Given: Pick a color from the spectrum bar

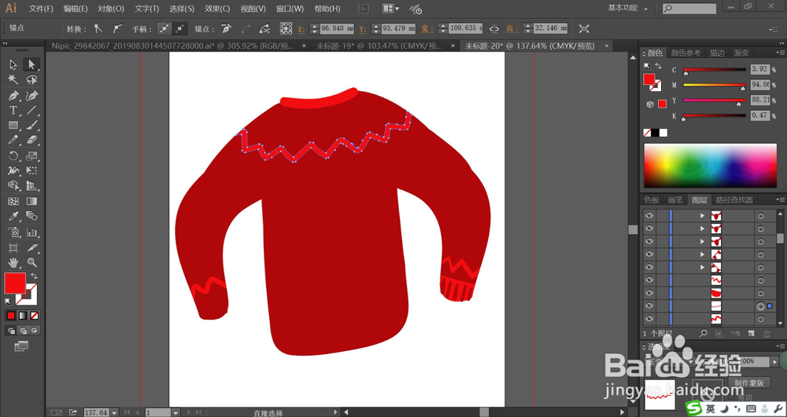Looking at the screenshot, I should (x=710, y=166).
